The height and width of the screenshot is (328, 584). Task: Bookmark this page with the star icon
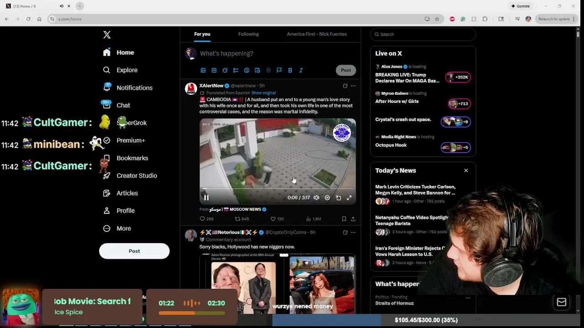437,19
